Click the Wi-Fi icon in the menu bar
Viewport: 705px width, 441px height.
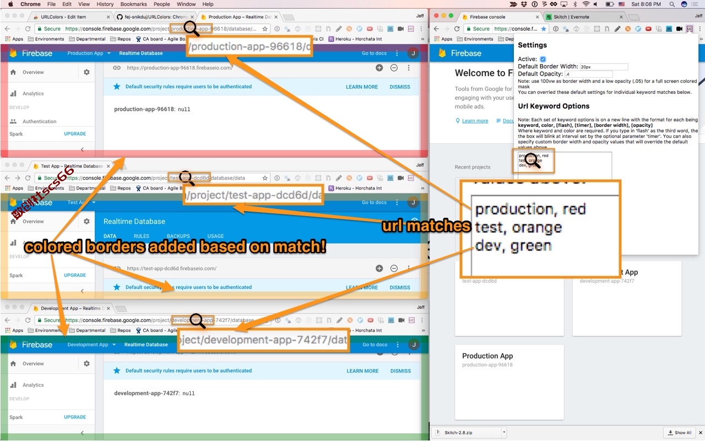pyautogui.click(x=586, y=4)
